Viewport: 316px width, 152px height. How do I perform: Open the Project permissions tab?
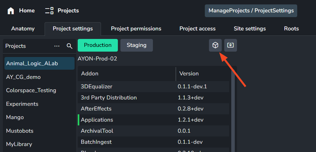click(136, 29)
